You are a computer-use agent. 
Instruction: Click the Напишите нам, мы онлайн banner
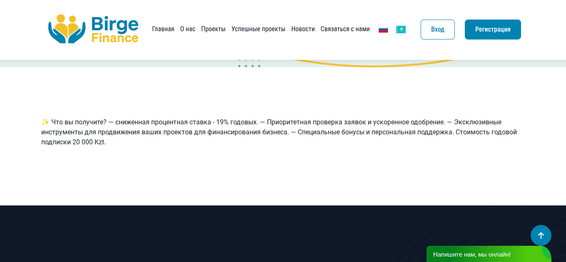click(x=472, y=254)
